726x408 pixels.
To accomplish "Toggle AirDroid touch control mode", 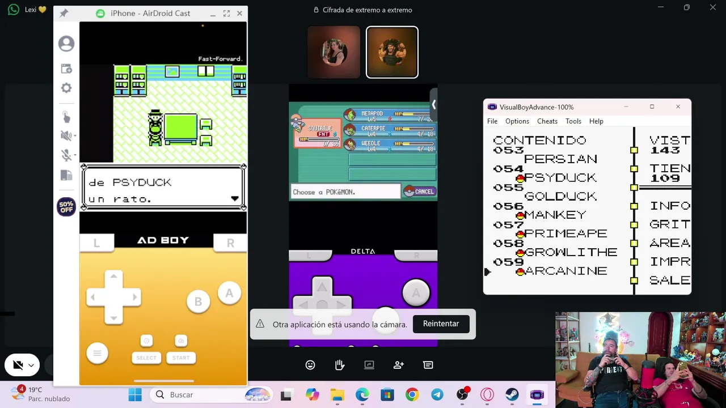I will (66, 117).
